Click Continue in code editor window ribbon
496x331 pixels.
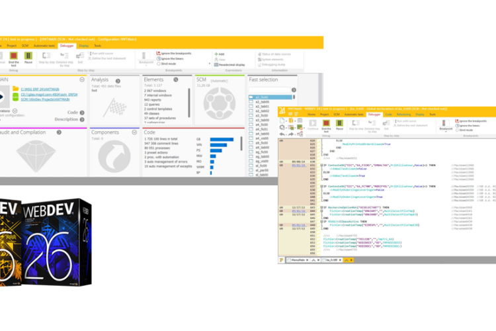pos(313,124)
